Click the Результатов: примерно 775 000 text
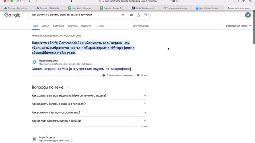This screenshot has height=143, width=255. 57,35
